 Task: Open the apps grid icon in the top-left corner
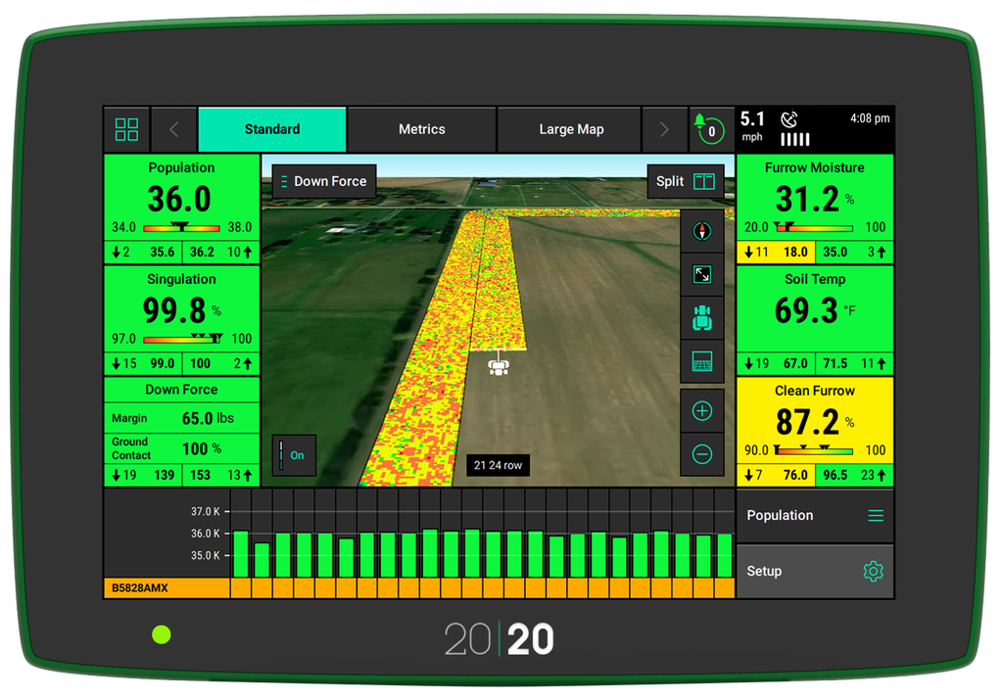(125, 128)
